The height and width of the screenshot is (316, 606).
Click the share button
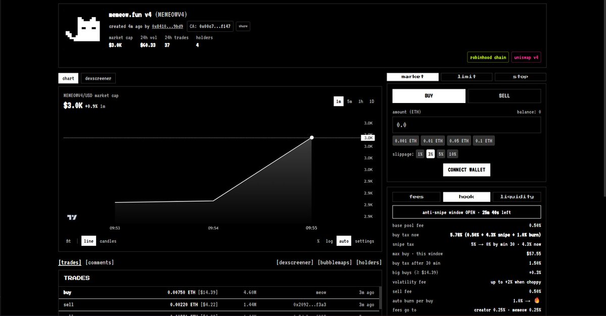[243, 26]
